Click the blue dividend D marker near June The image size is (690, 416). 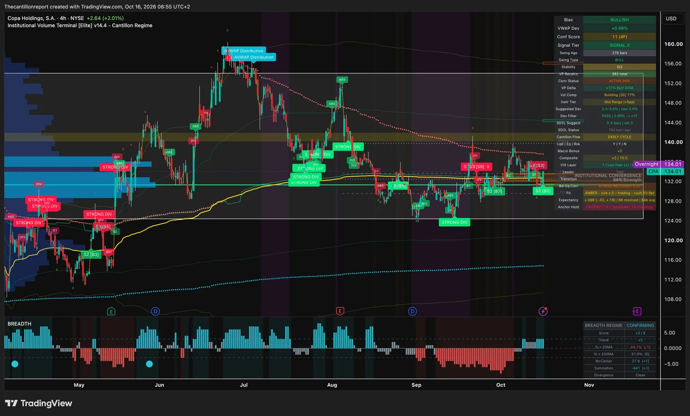(155, 312)
